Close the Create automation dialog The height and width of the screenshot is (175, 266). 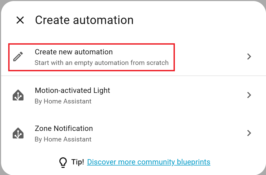click(x=20, y=20)
